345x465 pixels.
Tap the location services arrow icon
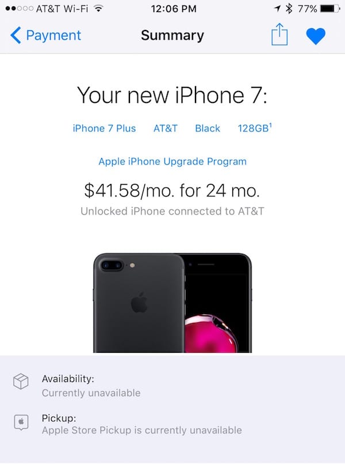pyautogui.click(x=277, y=9)
